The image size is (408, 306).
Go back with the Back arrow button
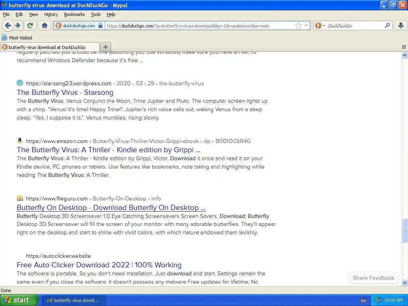coord(8,25)
